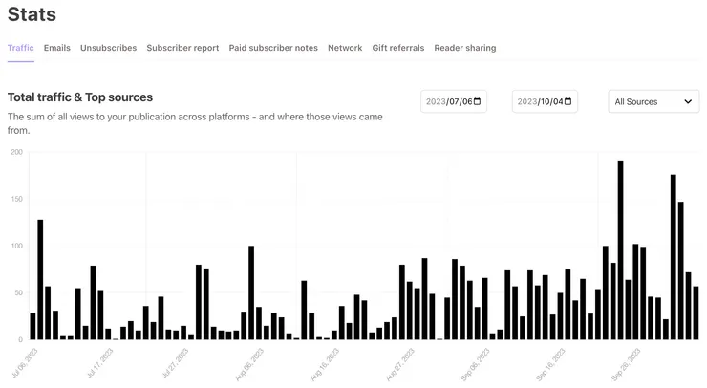
Task: Open calendar icon in start date field
Action: [x=478, y=101]
